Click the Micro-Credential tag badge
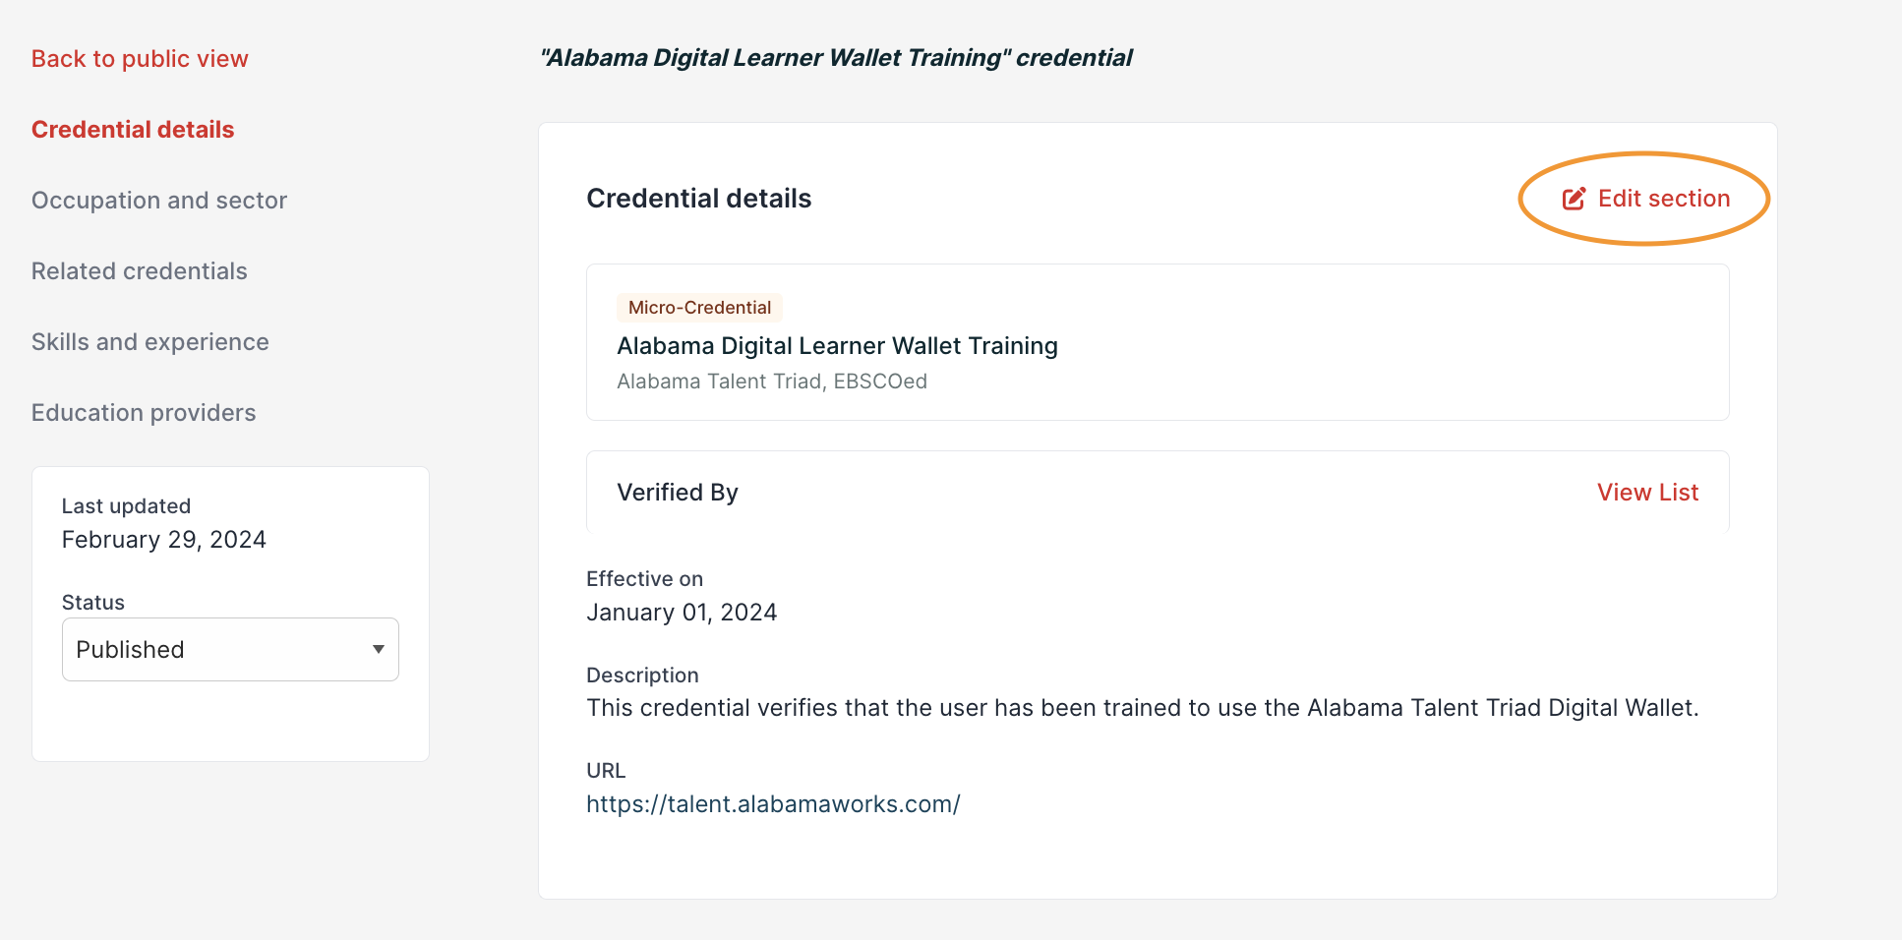Viewport: 1902px width, 940px height. click(699, 308)
